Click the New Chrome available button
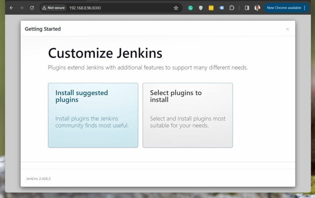Image resolution: width=315 pixels, height=198 pixels. 284,8
